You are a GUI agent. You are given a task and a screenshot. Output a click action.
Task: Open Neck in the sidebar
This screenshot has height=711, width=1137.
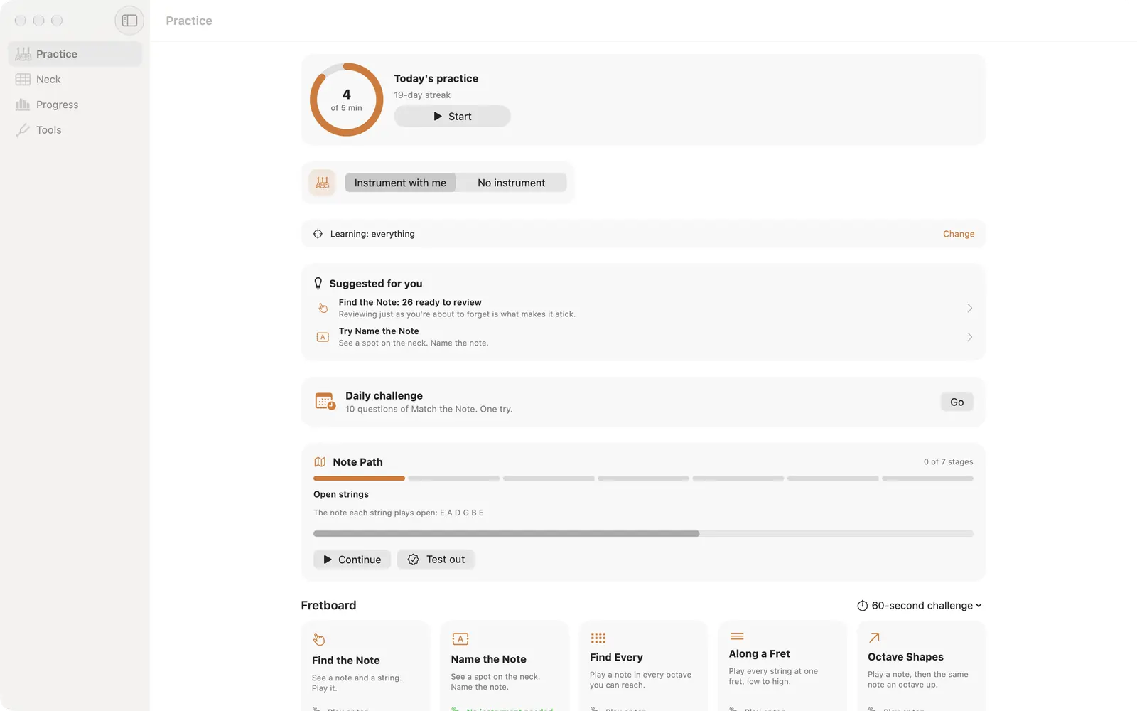pos(75,80)
